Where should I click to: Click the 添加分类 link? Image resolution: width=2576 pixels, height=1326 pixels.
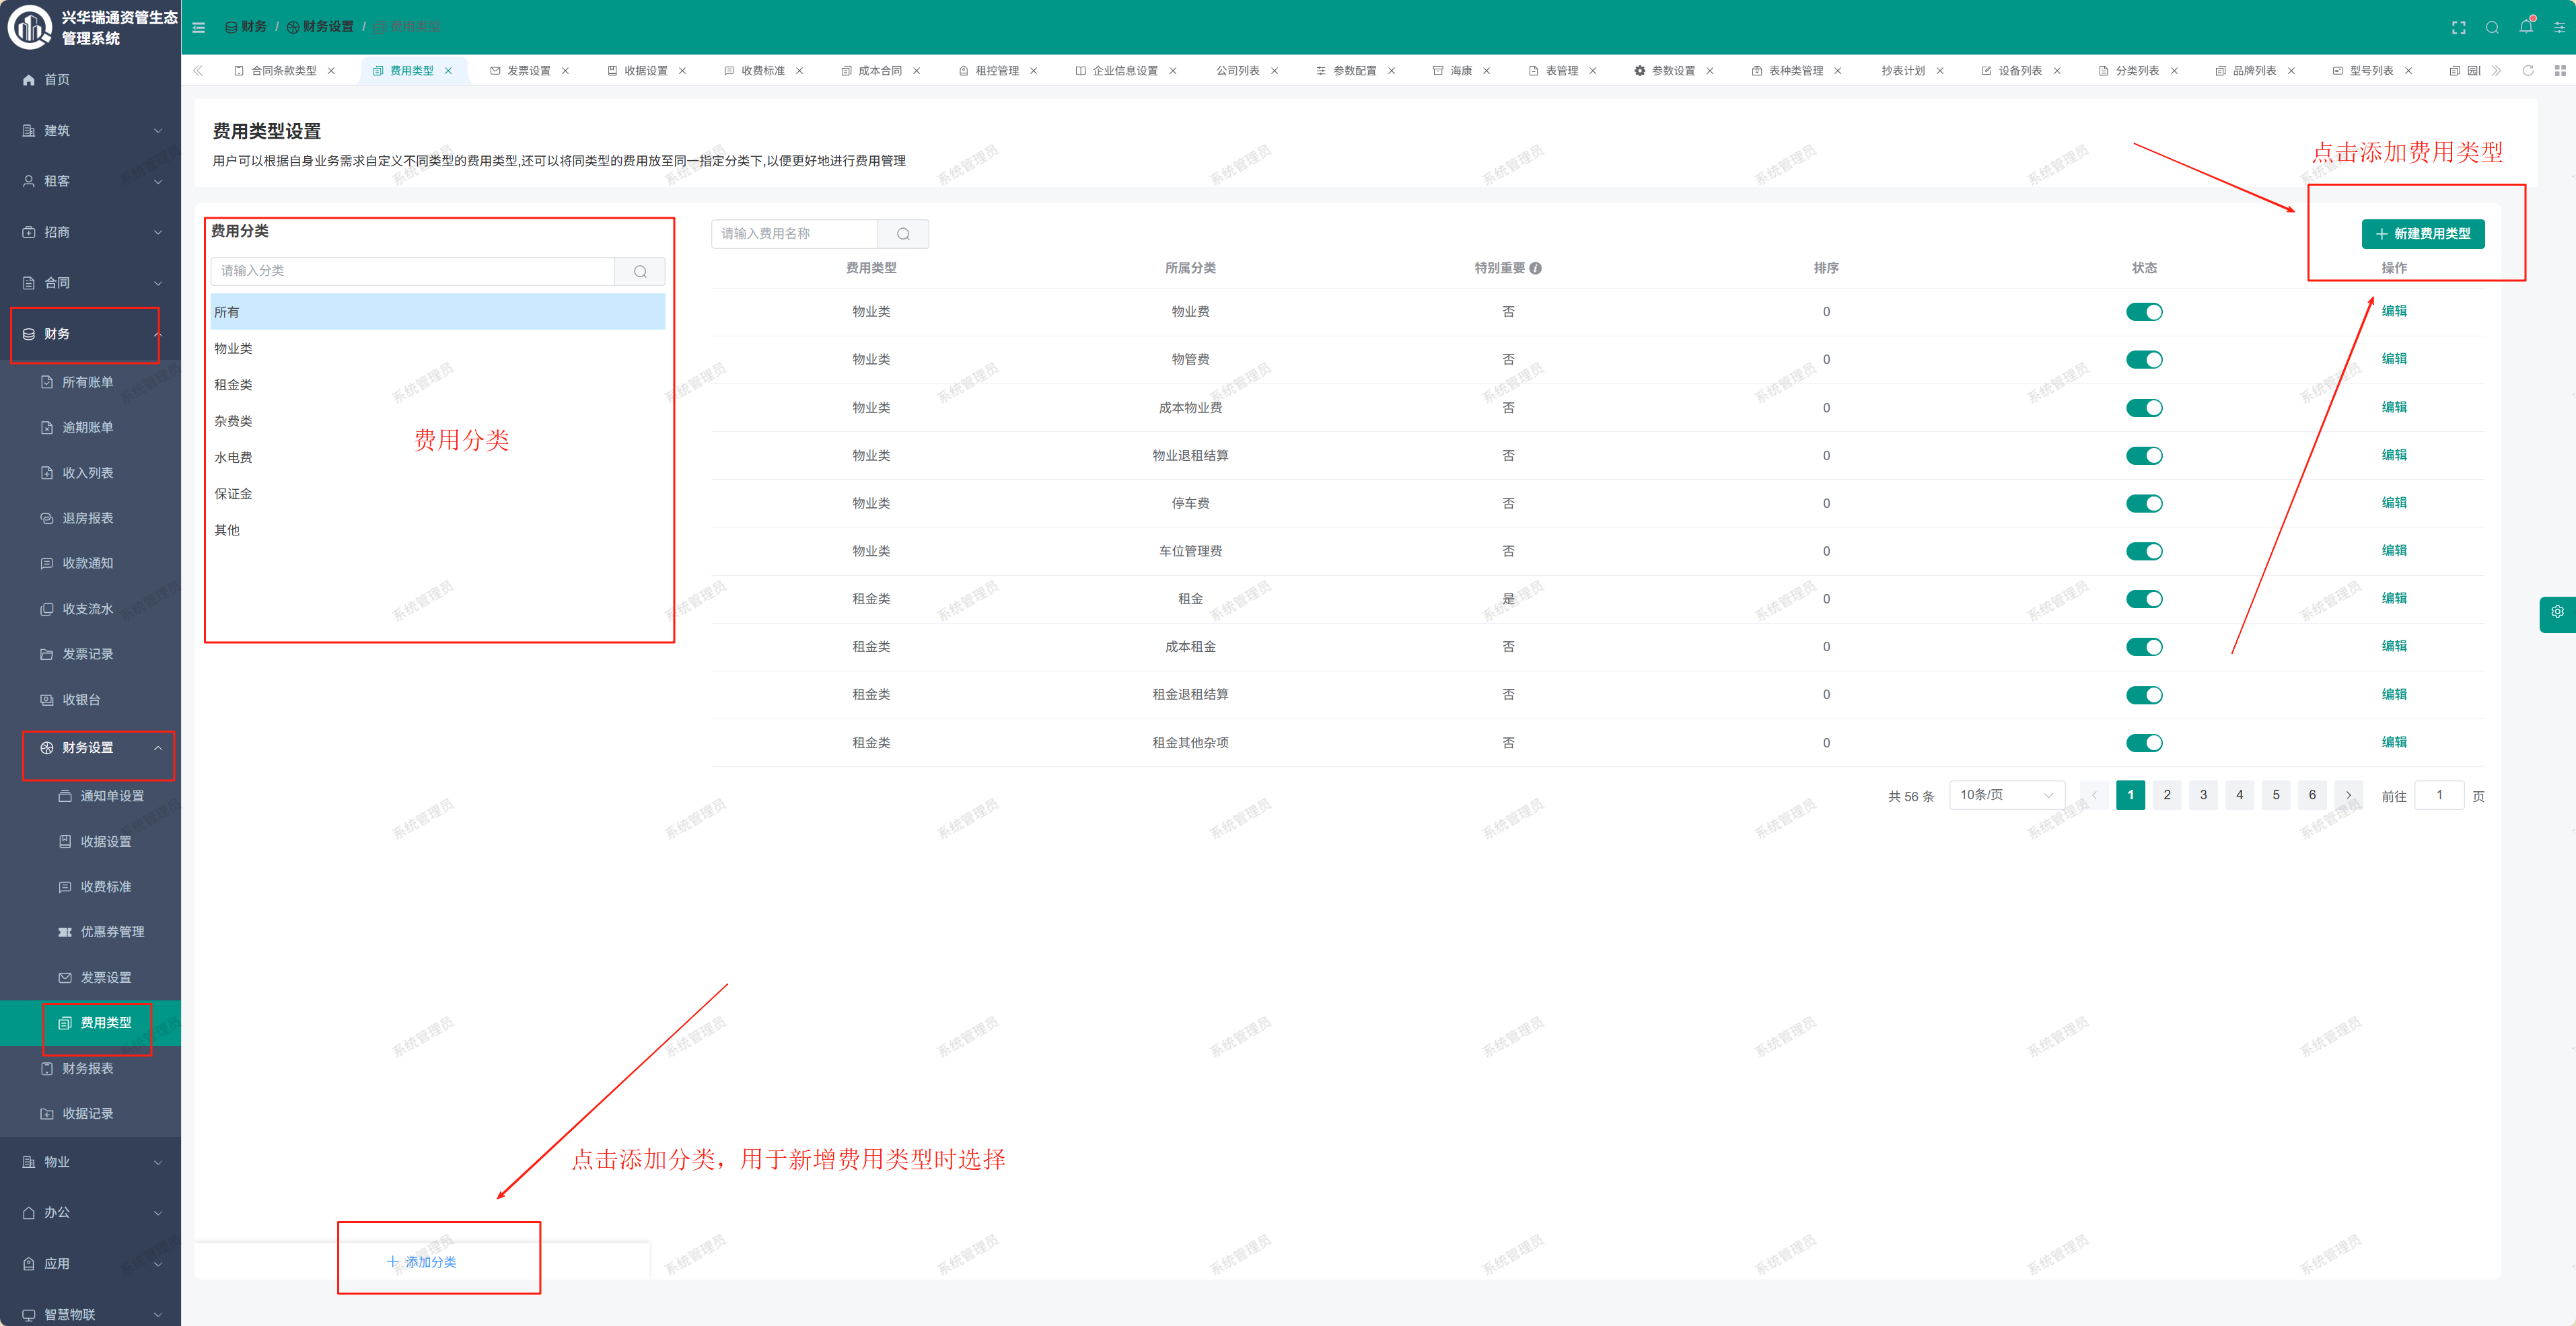tap(421, 1262)
